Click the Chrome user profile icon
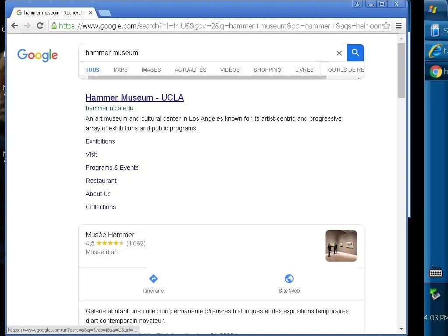 pyautogui.click(x=357, y=4)
